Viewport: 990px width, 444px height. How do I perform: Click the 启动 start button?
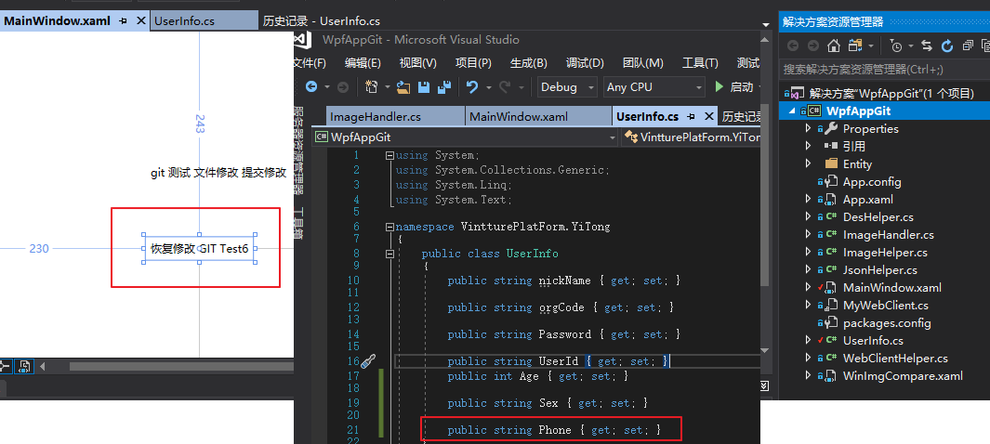point(735,87)
